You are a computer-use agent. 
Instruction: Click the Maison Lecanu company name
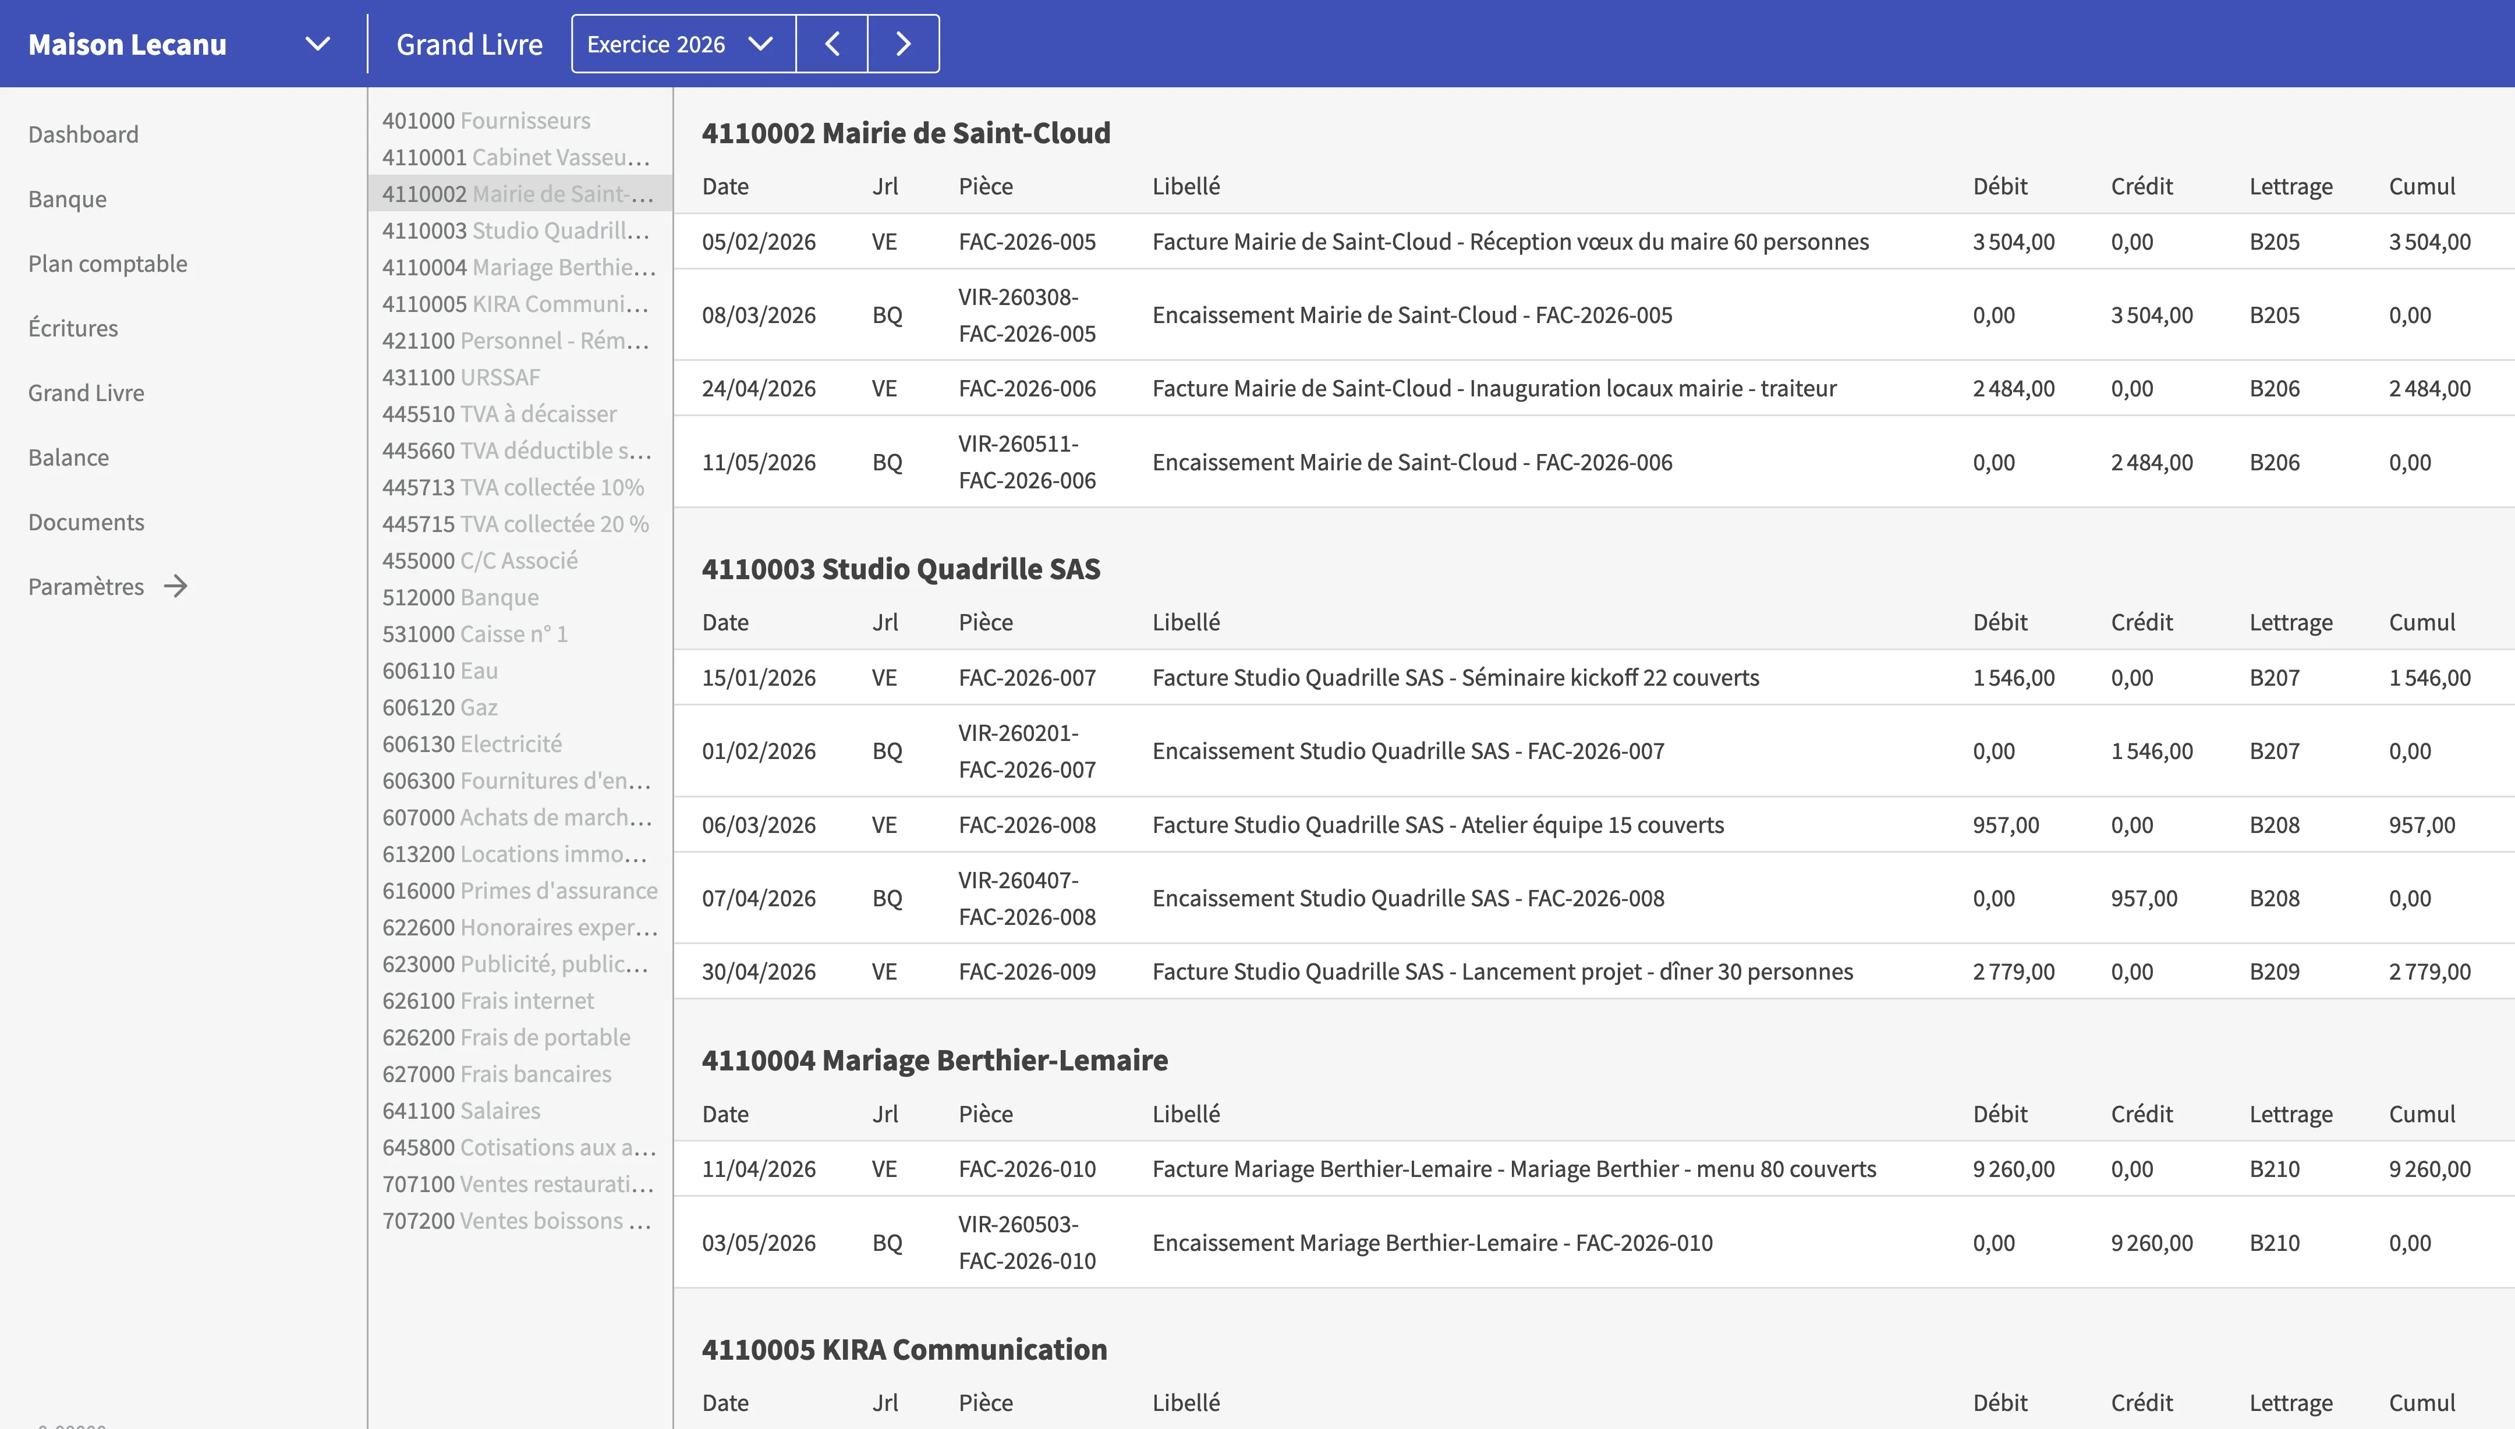(x=127, y=44)
